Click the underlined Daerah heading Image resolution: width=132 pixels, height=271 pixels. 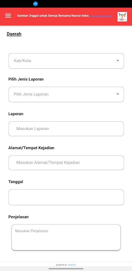tap(14, 34)
